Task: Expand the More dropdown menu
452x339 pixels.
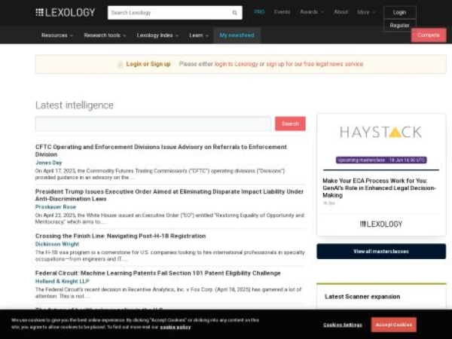Action: [x=366, y=12]
